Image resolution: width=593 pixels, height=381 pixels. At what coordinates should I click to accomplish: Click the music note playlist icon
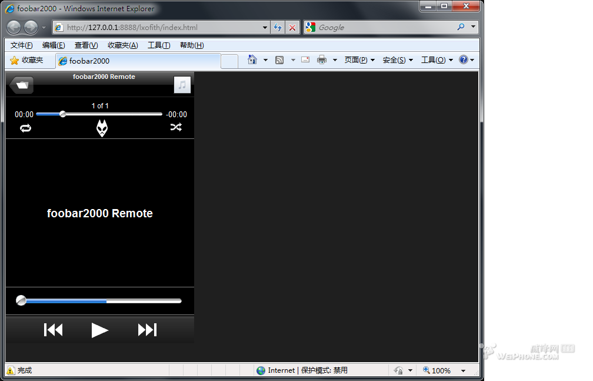tap(182, 84)
